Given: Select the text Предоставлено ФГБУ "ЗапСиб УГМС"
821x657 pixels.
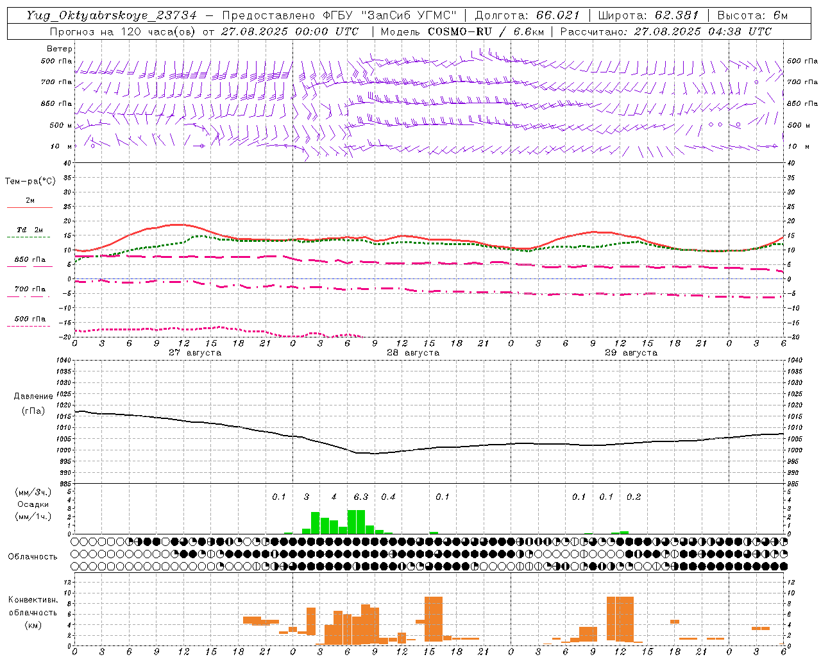Looking at the screenshot, I should [339, 15].
